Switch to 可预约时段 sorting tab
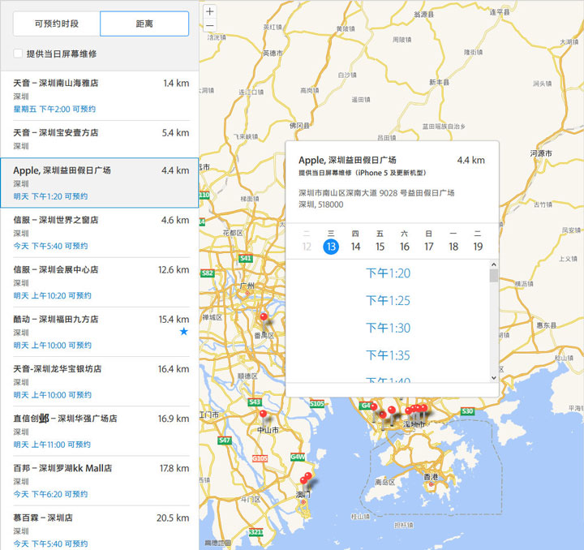Viewport: 584px width, 550px height. click(57, 24)
